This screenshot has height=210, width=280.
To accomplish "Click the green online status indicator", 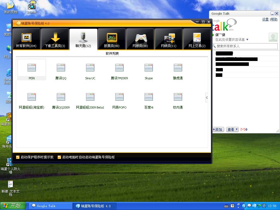I will point(213,35).
